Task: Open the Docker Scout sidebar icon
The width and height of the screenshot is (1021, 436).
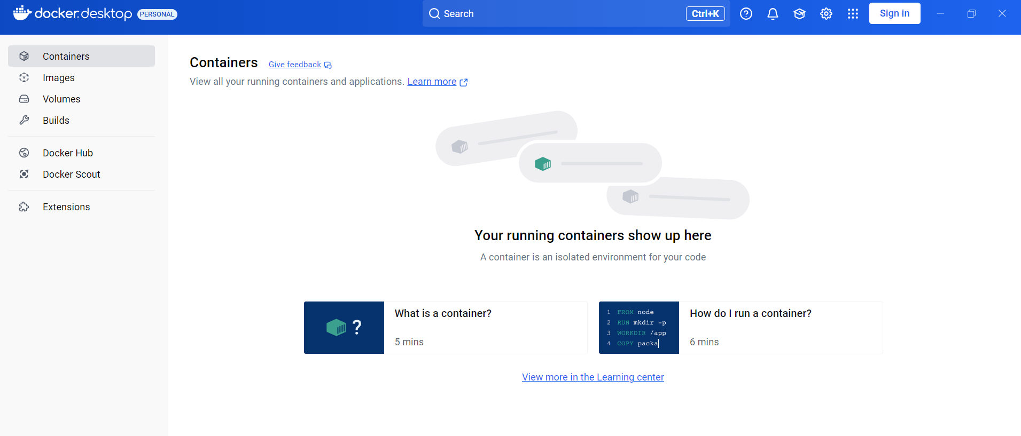Action: [x=24, y=174]
